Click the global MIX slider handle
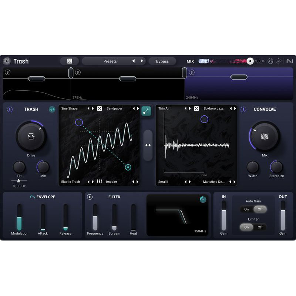This screenshot has width=296, height=296. (x=250, y=61)
